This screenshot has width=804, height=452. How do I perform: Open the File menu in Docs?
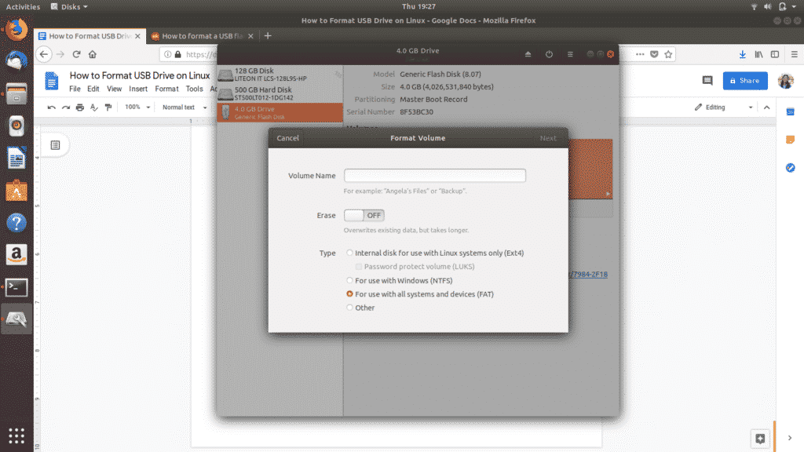75,89
